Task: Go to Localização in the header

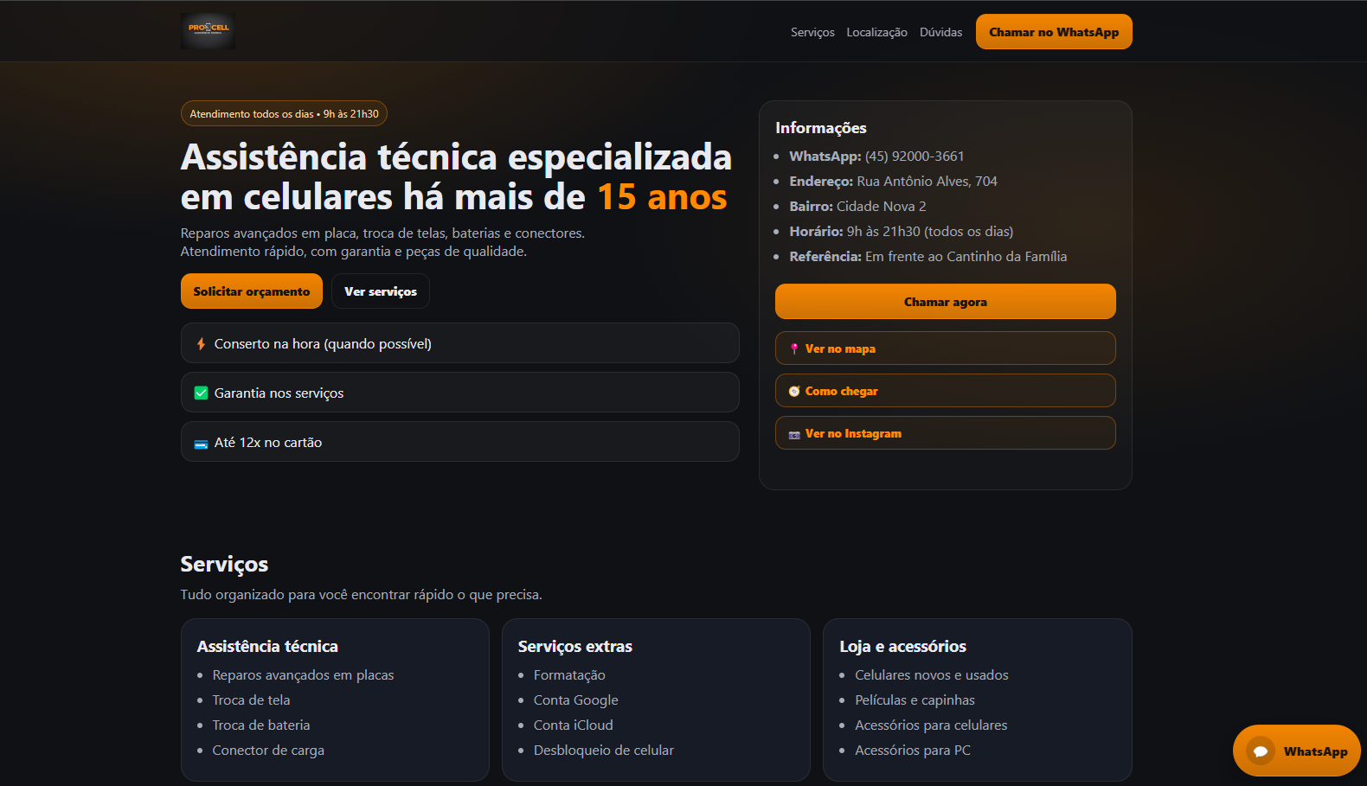Action: [876, 32]
